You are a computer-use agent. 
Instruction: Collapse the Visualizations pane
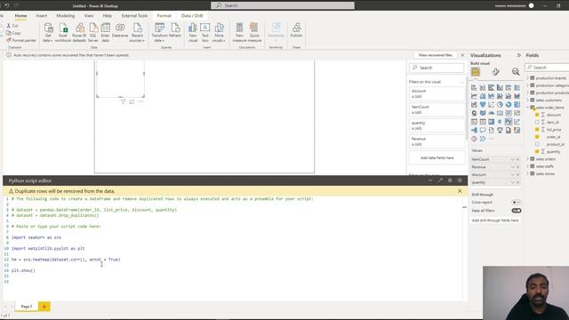tap(518, 55)
